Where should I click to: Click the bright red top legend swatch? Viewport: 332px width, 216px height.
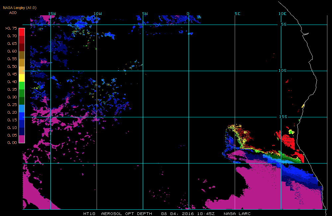pyautogui.click(x=22, y=32)
